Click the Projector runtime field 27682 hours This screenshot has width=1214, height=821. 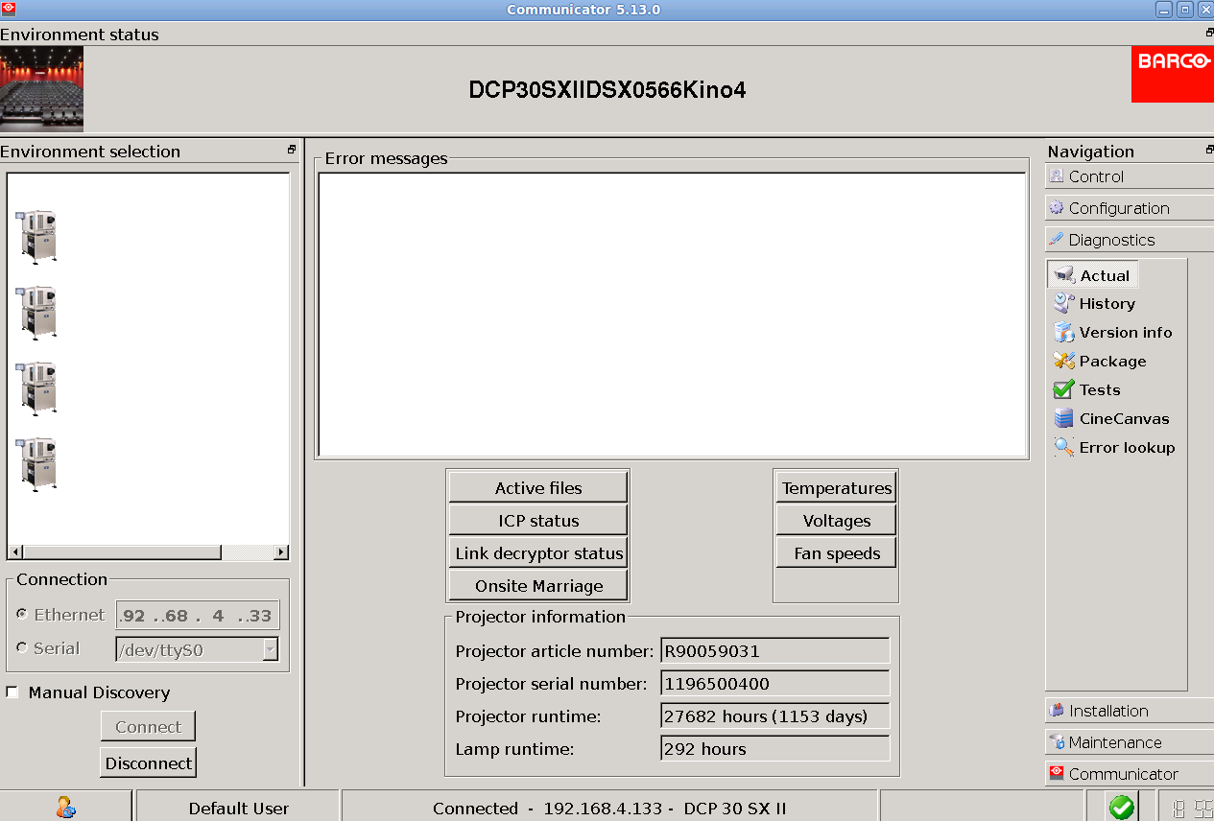coord(775,716)
